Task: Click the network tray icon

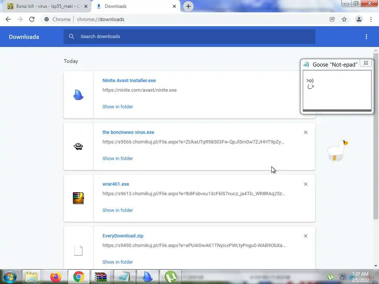Action: pos(342,277)
